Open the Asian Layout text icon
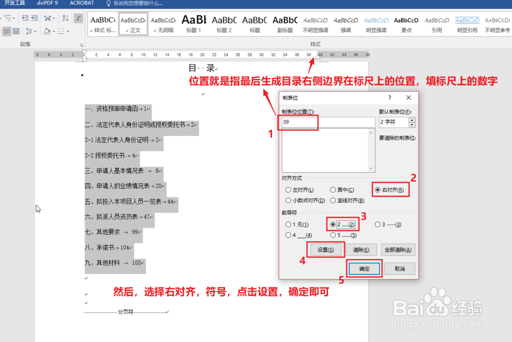This screenshot has height=342, width=512. point(48,17)
